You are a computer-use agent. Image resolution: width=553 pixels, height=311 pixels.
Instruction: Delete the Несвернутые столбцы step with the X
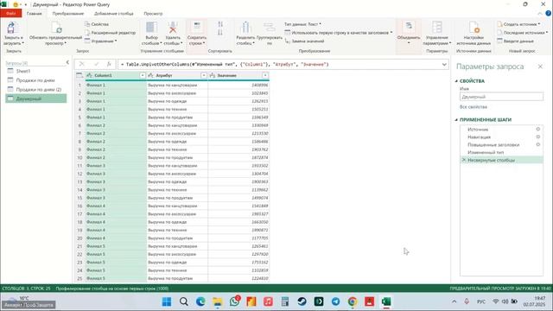tap(464, 160)
